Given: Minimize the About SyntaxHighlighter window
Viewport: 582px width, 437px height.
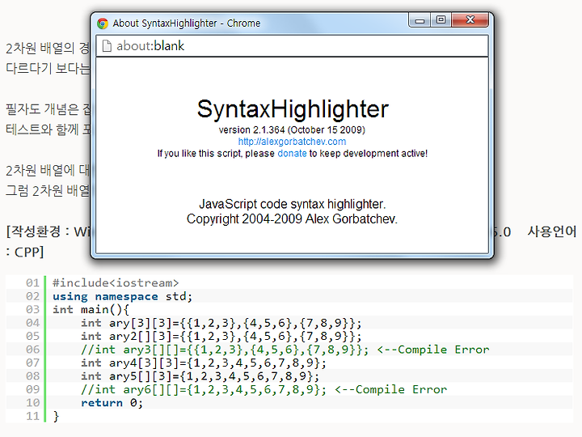Looking at the screenshot, I should 420,20.
